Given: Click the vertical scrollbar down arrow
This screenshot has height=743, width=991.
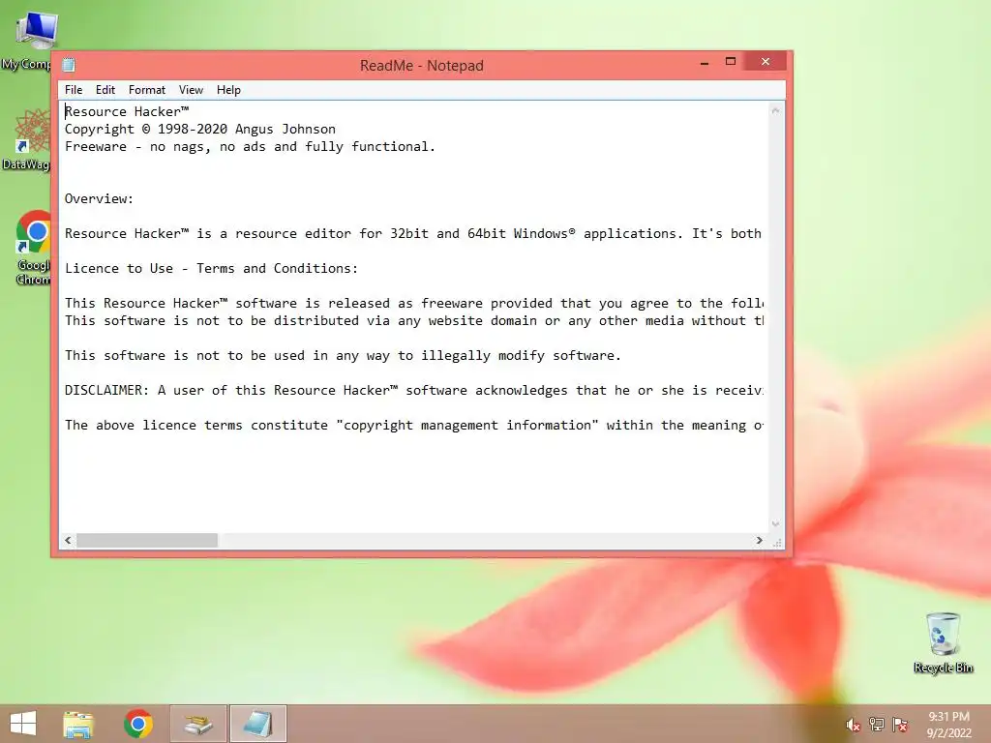Looking at the screenshot, I should [x=775, y=523].
